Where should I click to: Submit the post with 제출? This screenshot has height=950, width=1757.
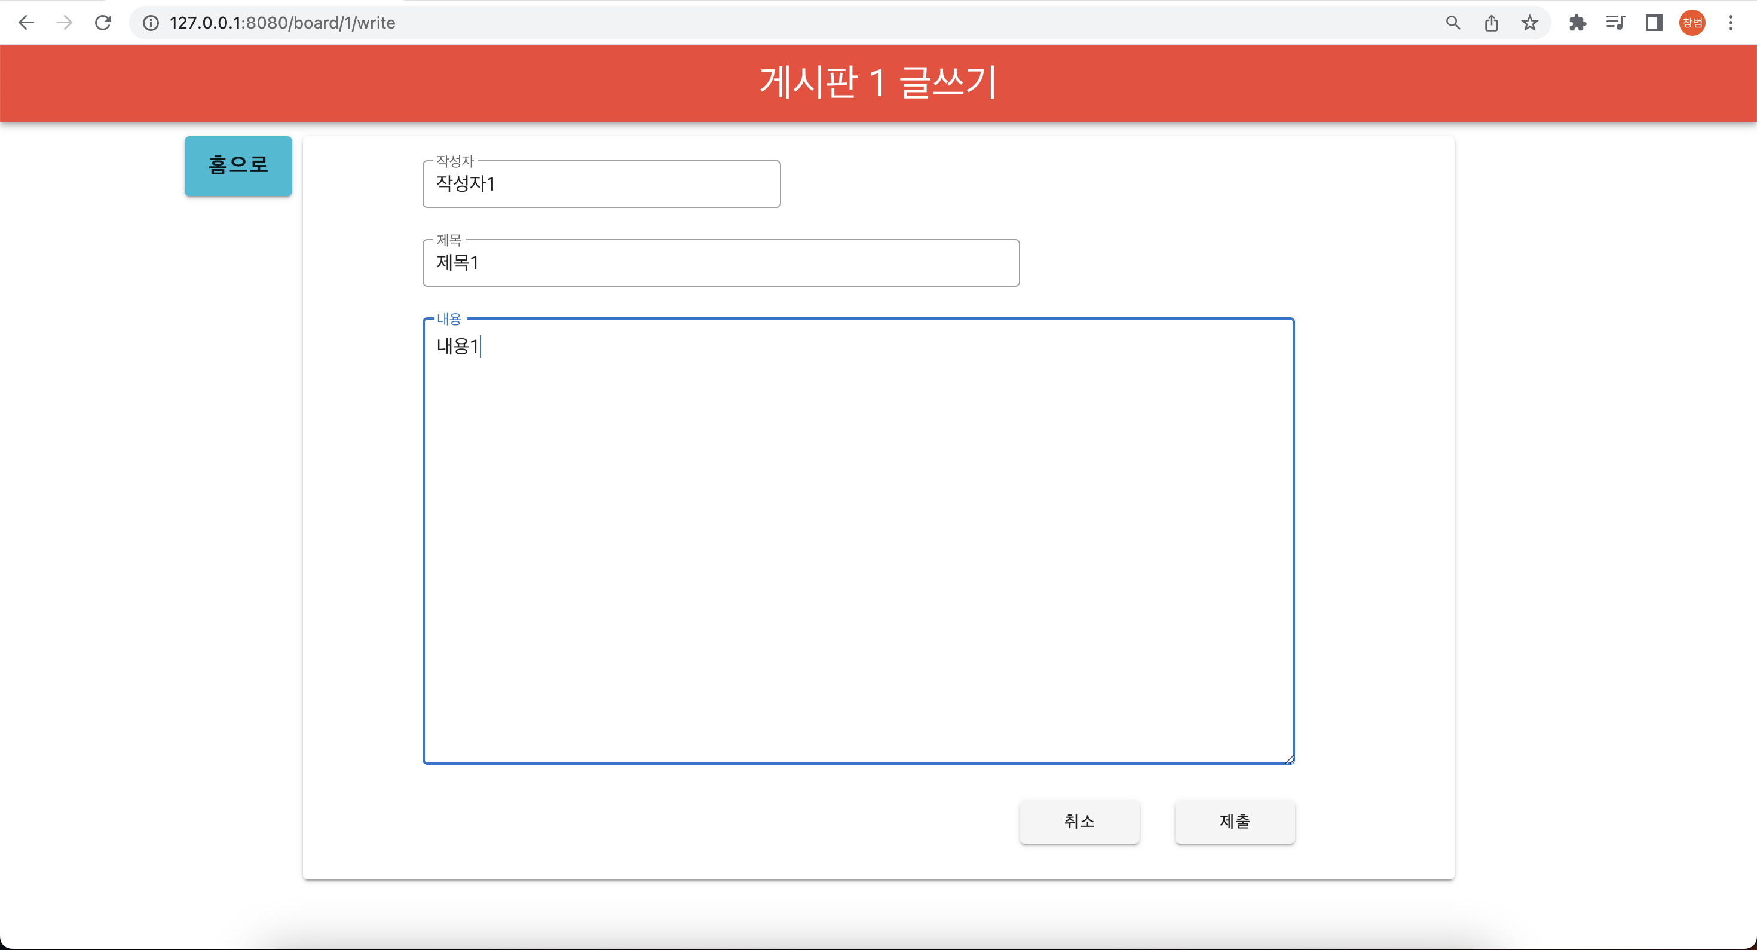[1235, 821]
